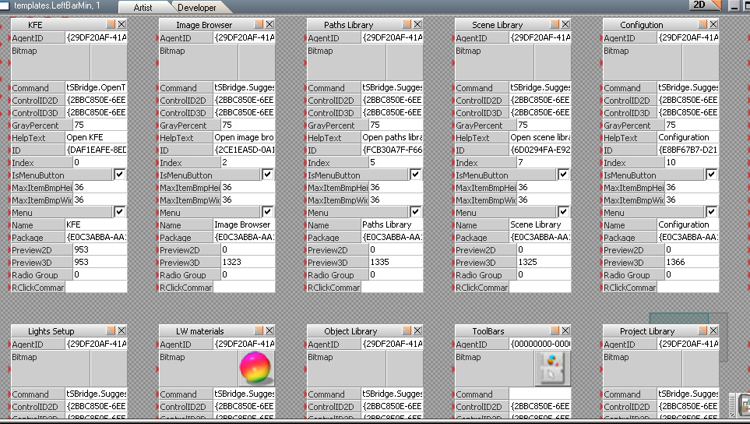
Task: Close the LW materials panel
Action: [x=269, y=330]
